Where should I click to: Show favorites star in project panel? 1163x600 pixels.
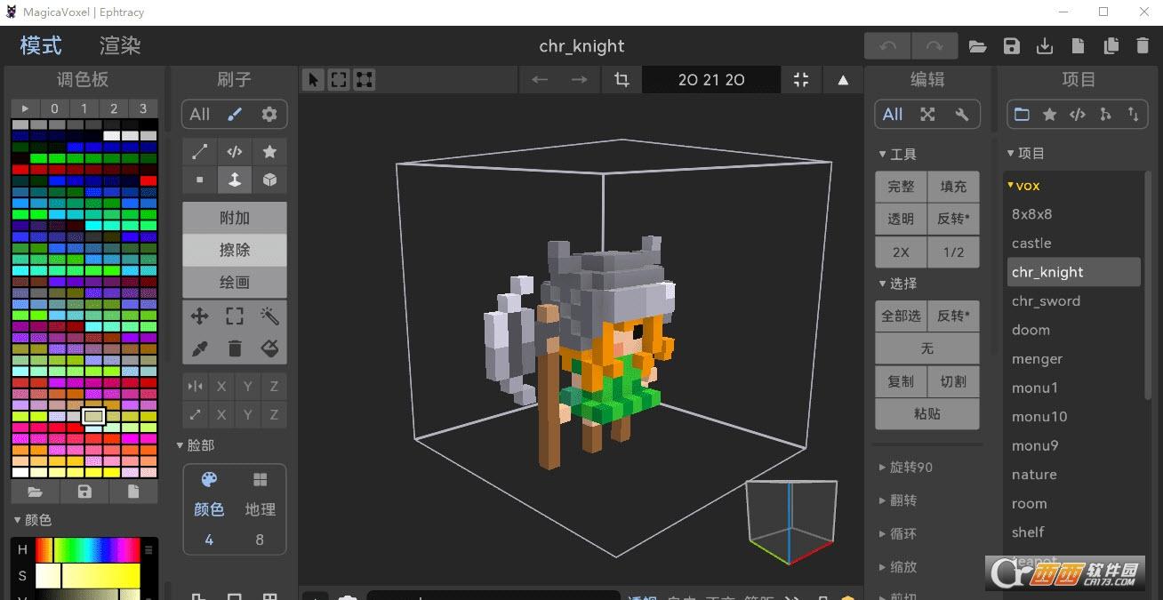[x=1049, y=114]
